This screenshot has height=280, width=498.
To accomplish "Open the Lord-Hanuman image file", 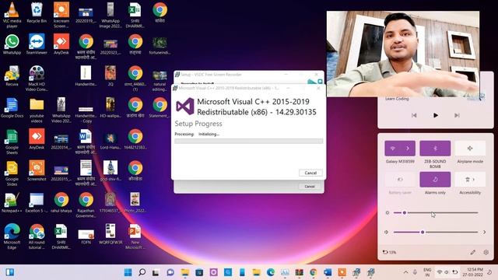I will pyautogui.click(x=110, y=140).
